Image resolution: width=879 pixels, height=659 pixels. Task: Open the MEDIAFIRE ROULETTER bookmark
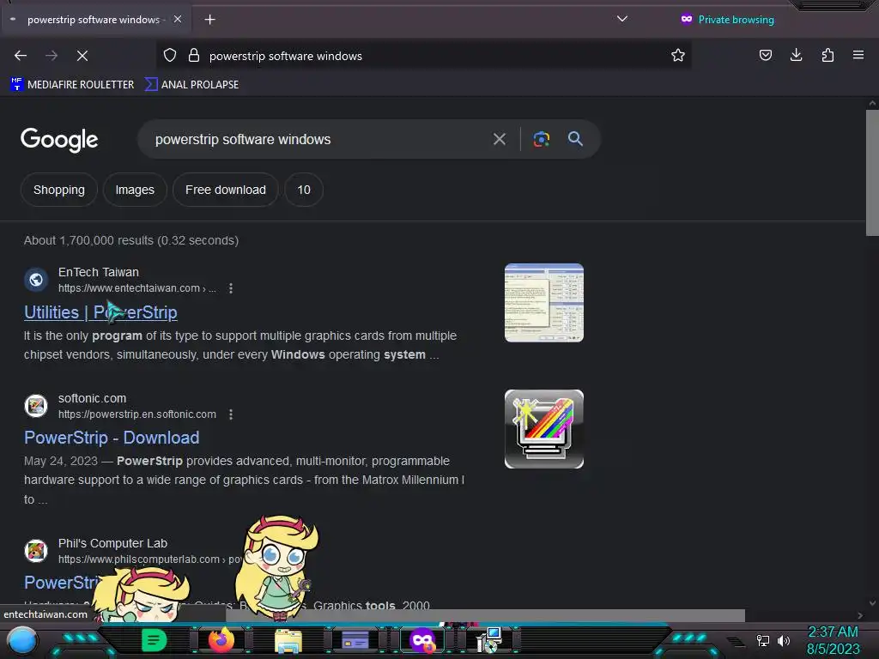point(72,85)
